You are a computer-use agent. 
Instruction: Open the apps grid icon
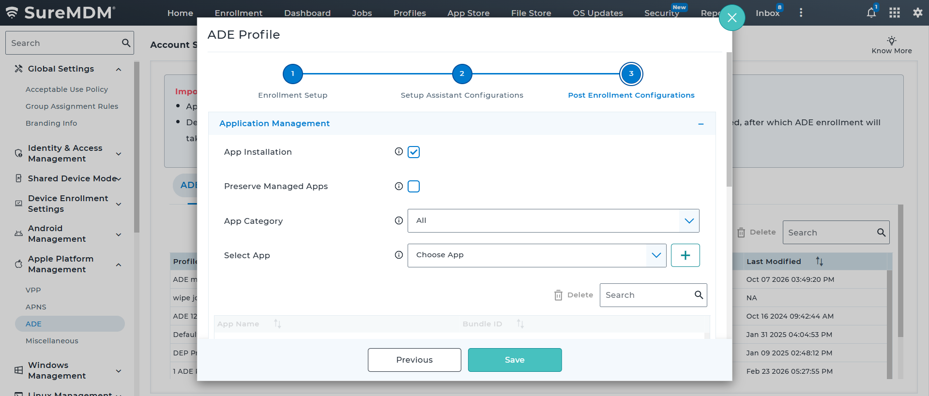click(895, 13)
